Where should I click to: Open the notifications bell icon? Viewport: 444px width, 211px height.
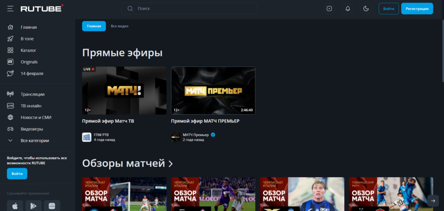coord(347,9)
